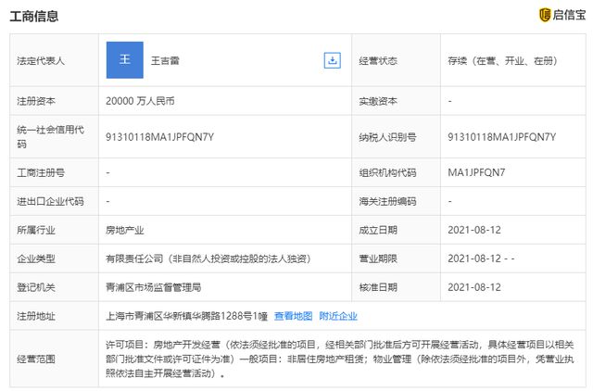593x391 pixels.
Task: Open the 查看地图 link
Action: point(293,316)
